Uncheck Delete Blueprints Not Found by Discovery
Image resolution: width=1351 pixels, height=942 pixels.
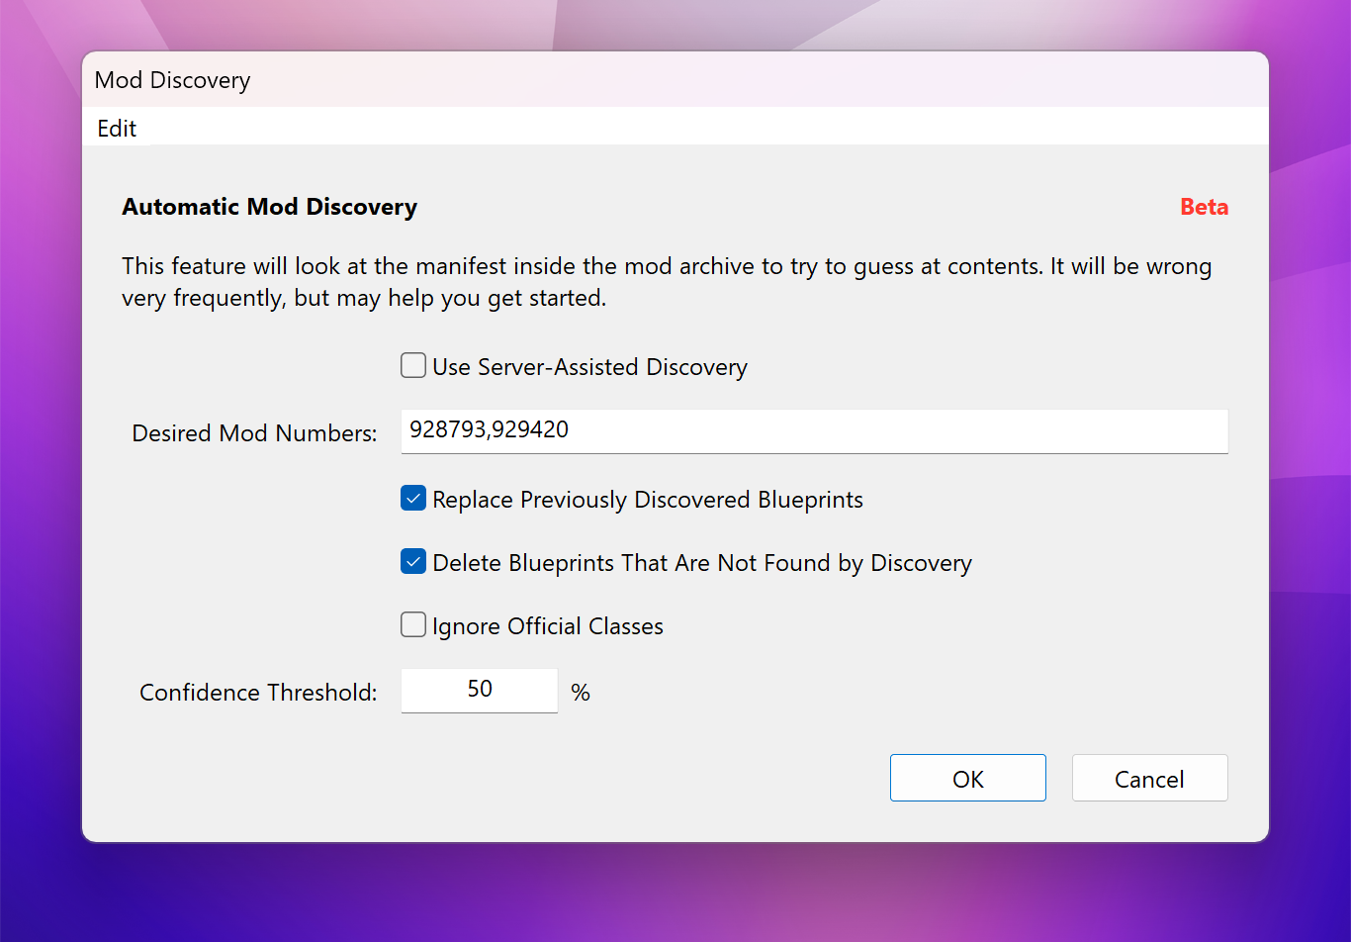click(x=413, y=562)
